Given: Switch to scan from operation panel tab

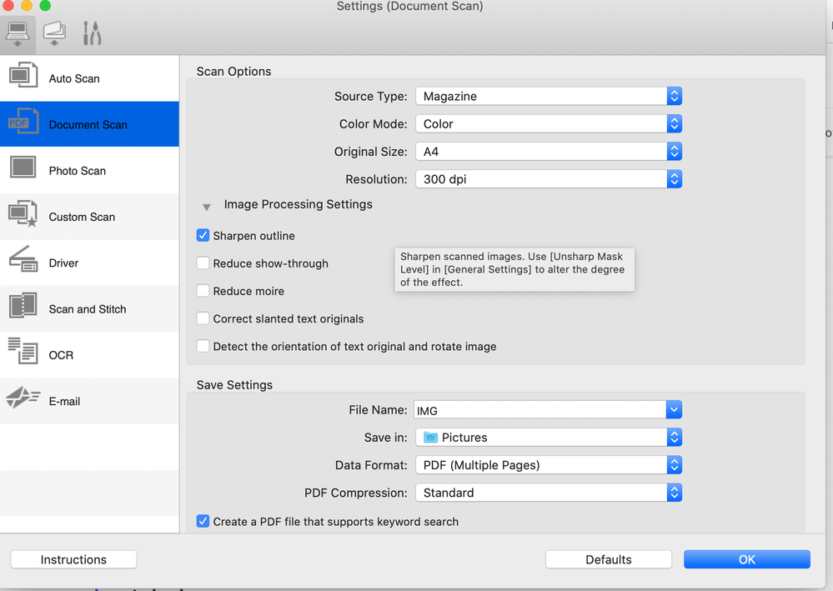Looking at the screenshot, I should pos(54,33).
